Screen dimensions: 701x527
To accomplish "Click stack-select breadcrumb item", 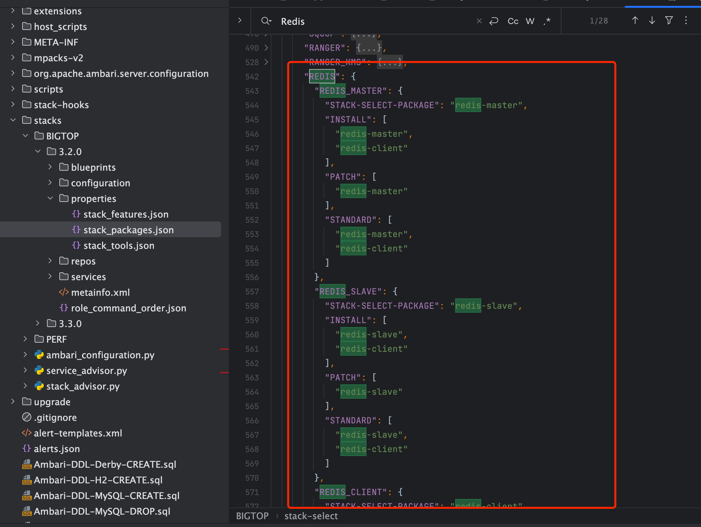I will click(x=311, y=516).
